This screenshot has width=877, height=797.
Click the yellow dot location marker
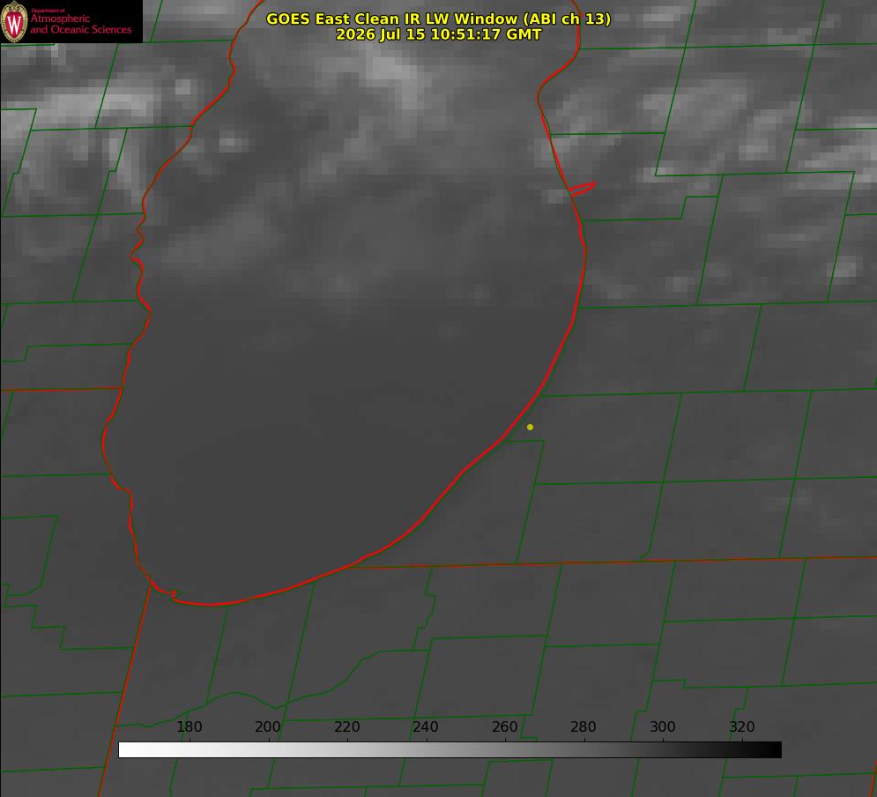[x=530, y=427]
